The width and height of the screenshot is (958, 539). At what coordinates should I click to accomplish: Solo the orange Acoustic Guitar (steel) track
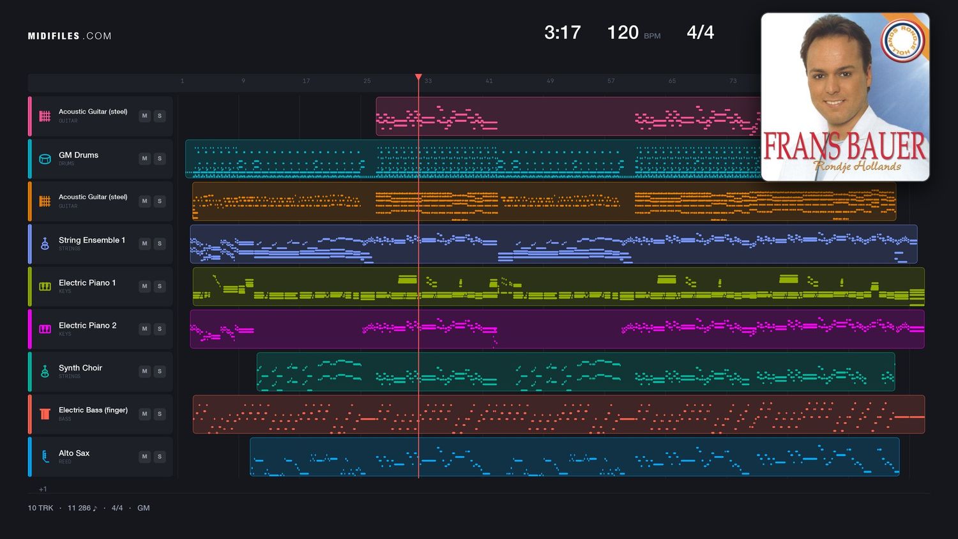pos(160,201)
